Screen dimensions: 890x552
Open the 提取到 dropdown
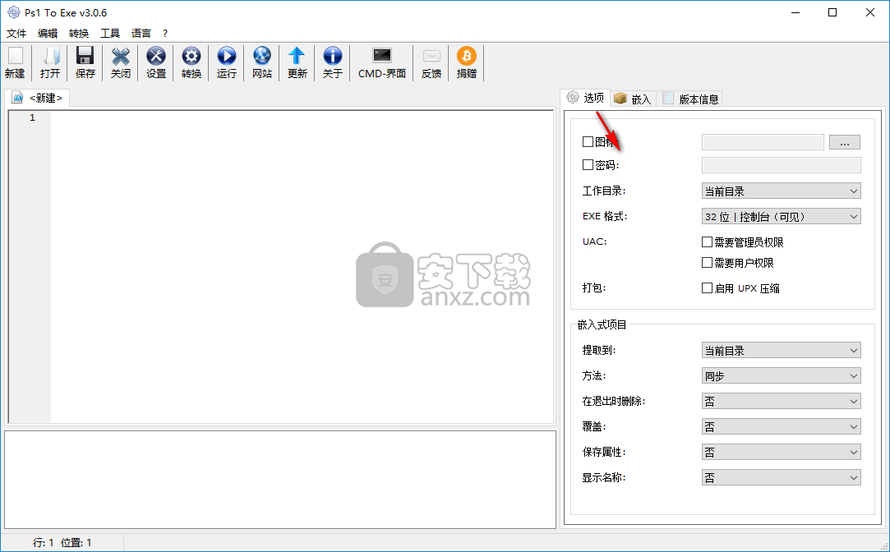tap(781, 351)
